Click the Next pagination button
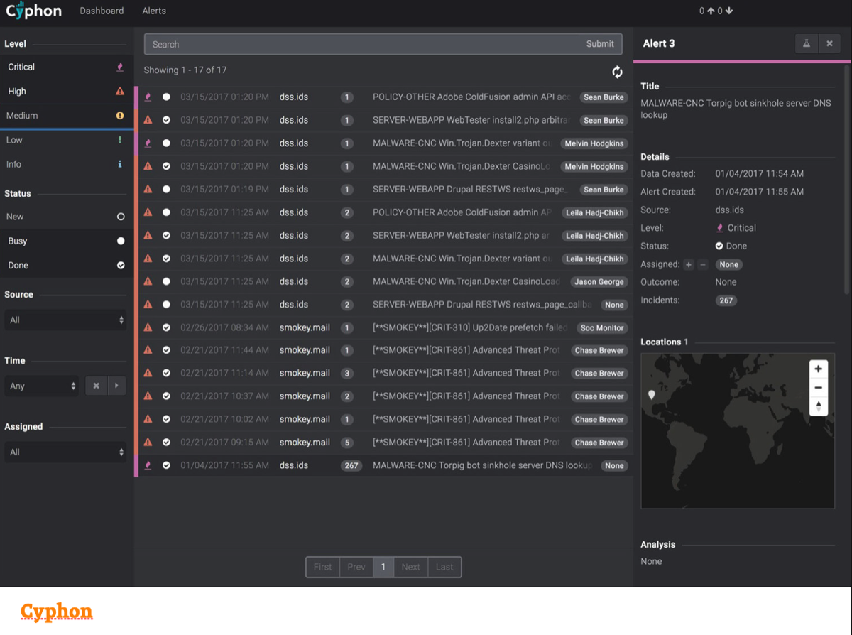This screenshot has height=635, width=852. [410, 567]
